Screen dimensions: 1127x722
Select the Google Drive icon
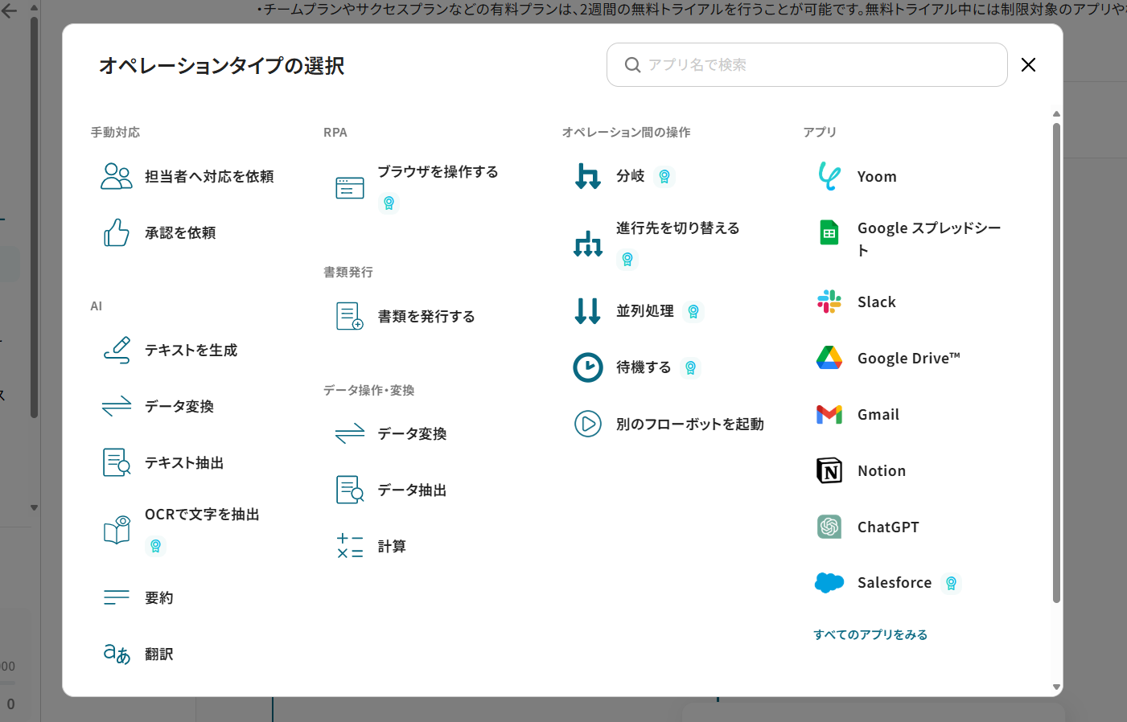click(829, 359)
